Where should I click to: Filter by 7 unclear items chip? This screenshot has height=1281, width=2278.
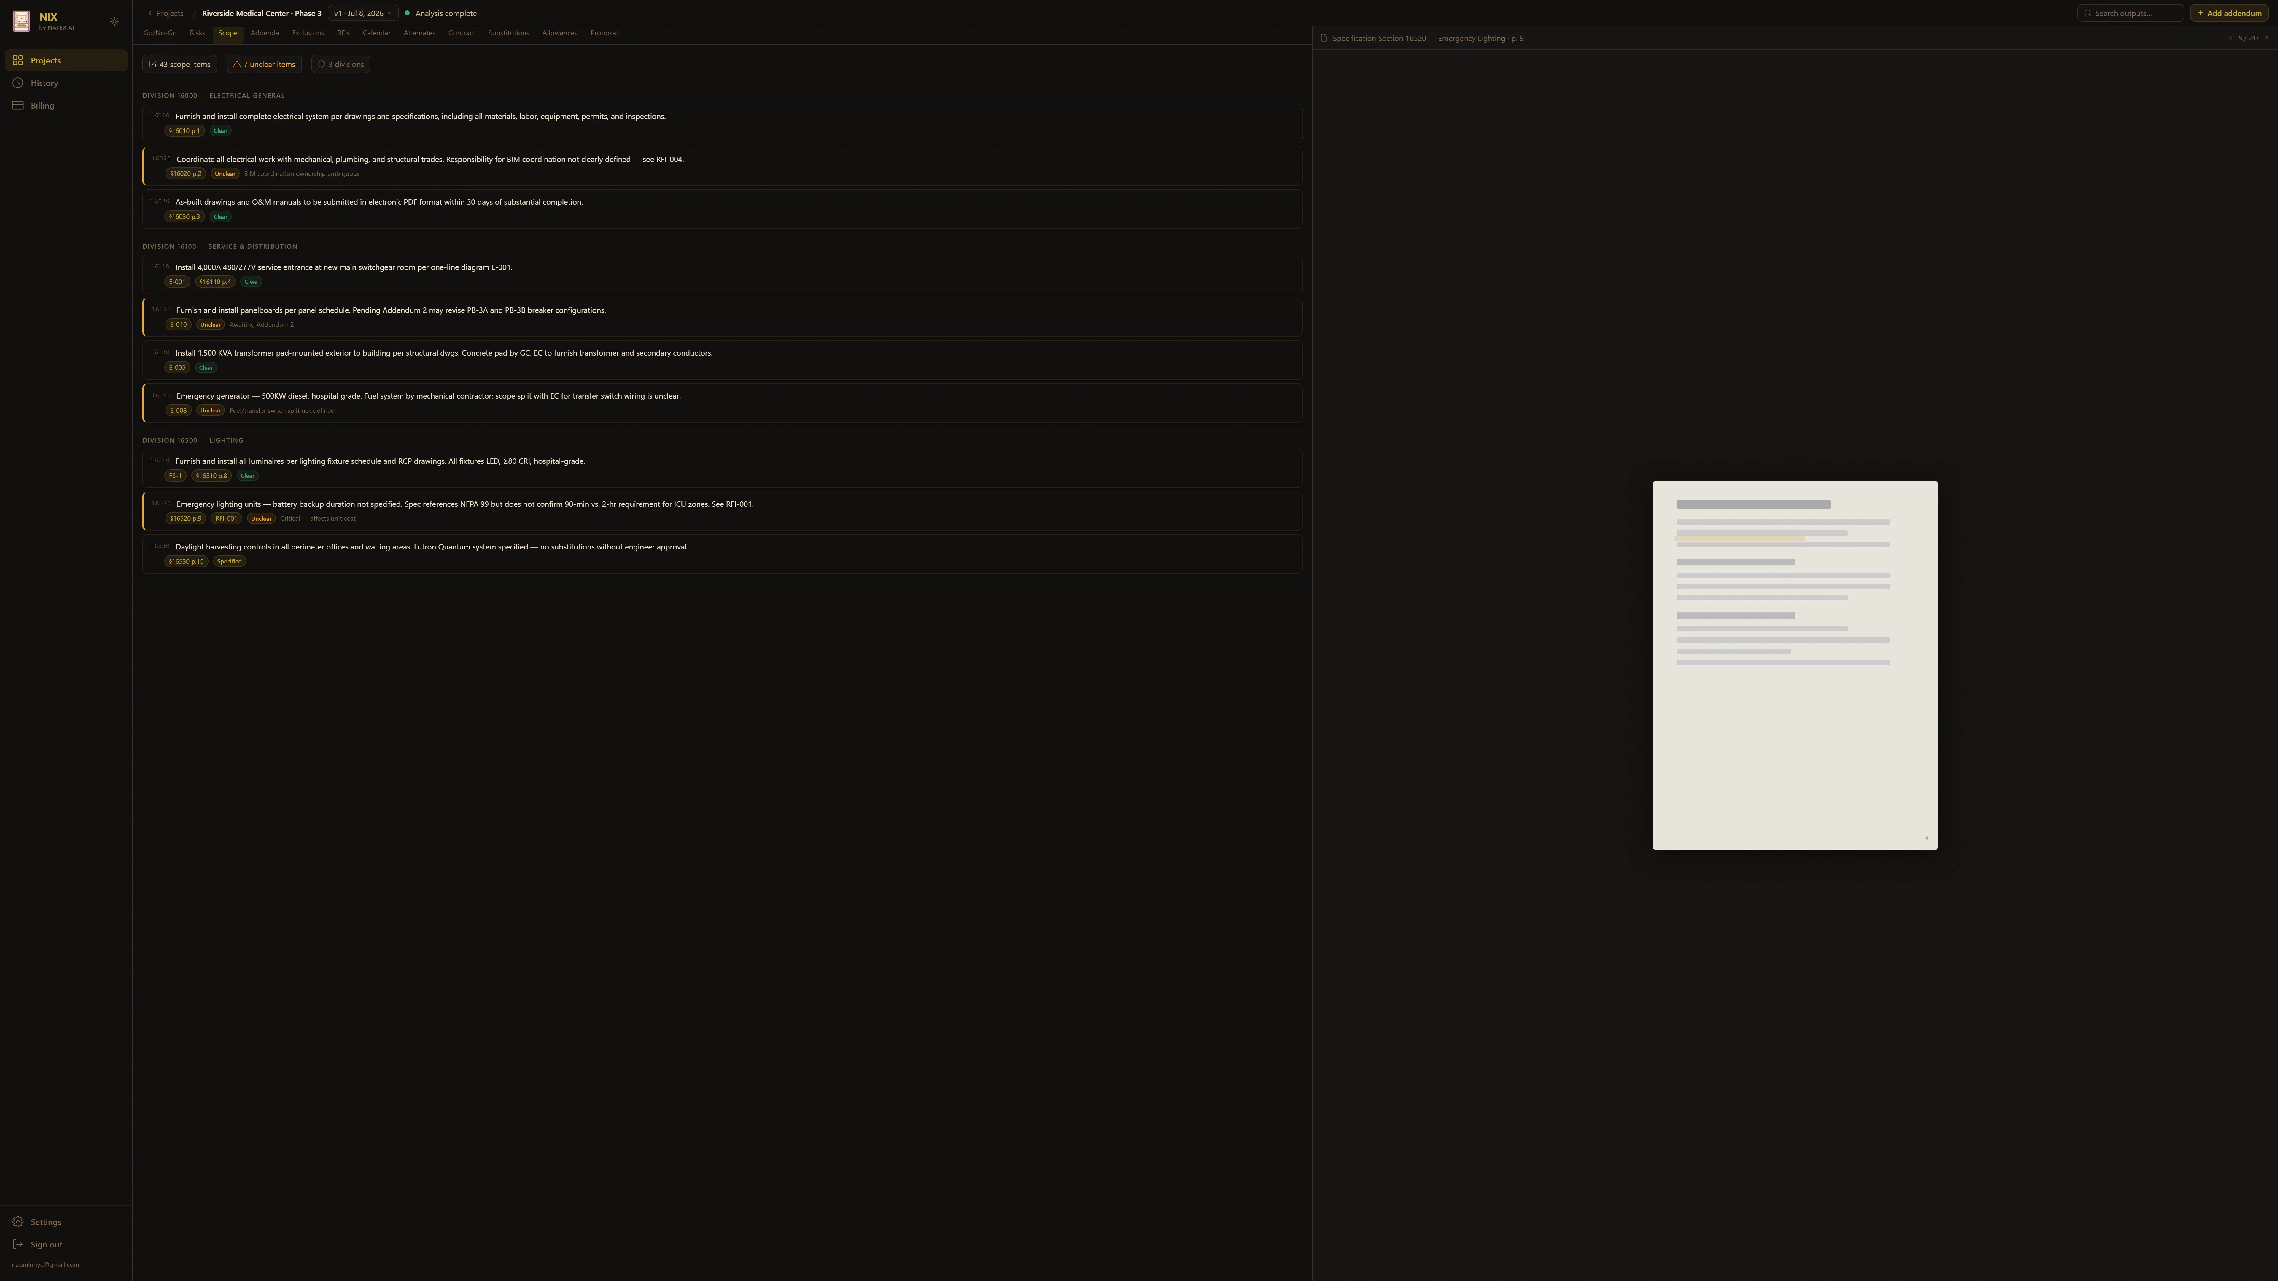pyautogui.click(x=264, y=65)
